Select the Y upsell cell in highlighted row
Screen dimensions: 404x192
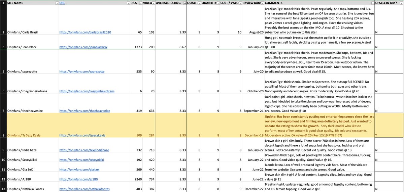[x=390, y=126]
